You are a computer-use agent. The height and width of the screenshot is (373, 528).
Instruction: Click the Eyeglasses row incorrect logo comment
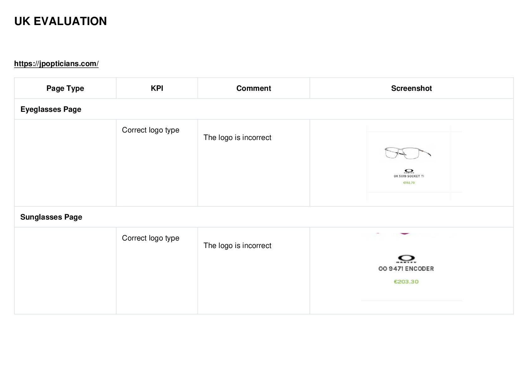tap(237, 137)
